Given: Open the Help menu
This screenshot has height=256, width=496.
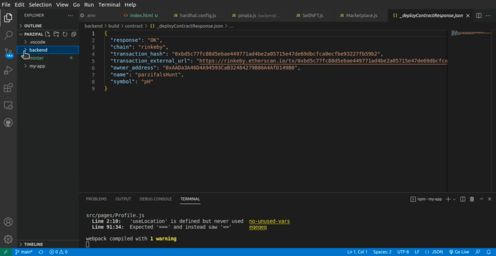Looking at the screenshot, I should [x=130, y=5].
